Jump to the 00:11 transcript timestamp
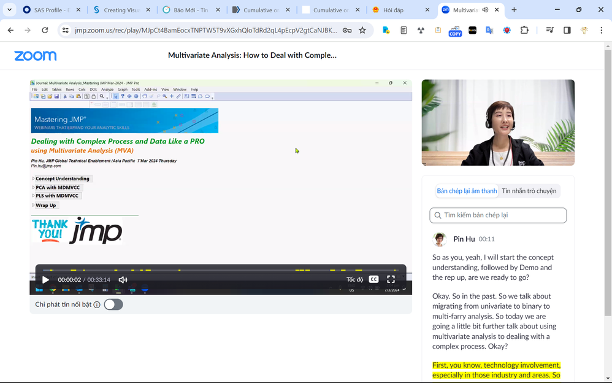Image resolution: width=612 pixels, height=383 pixels. click(486, 239)
